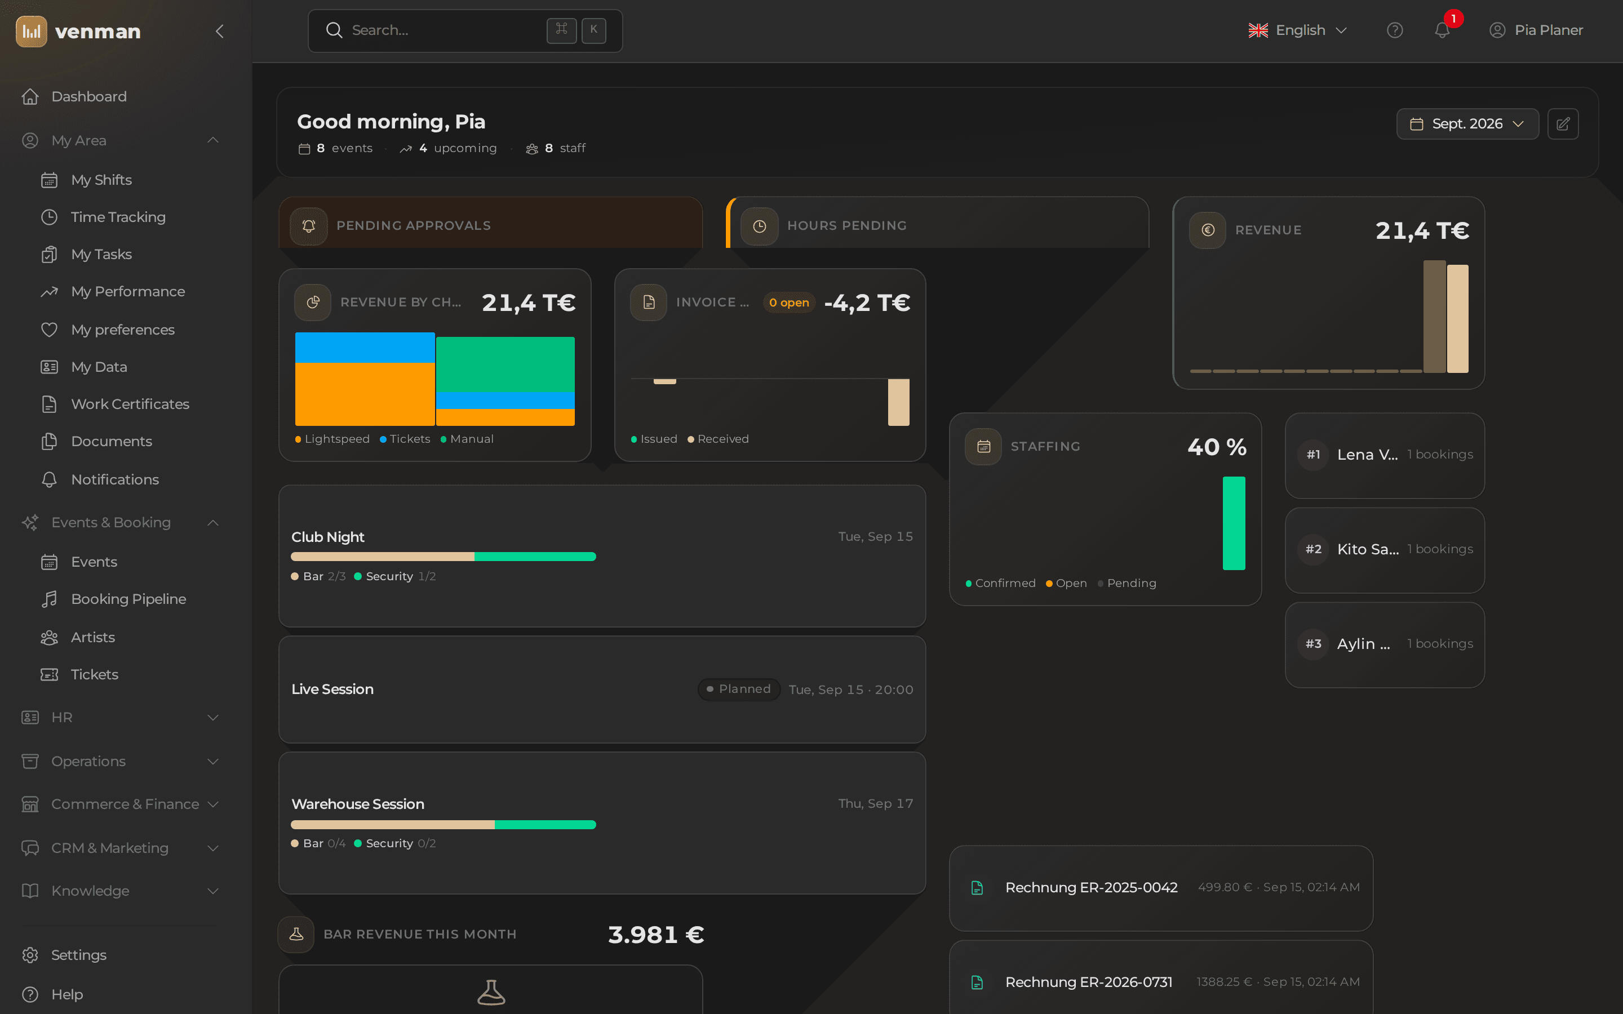Image resolution: width=1623 pixels, height=1014 pixels.
Task: Click the Bar Revenue flask icon
Action: (296, 934)
